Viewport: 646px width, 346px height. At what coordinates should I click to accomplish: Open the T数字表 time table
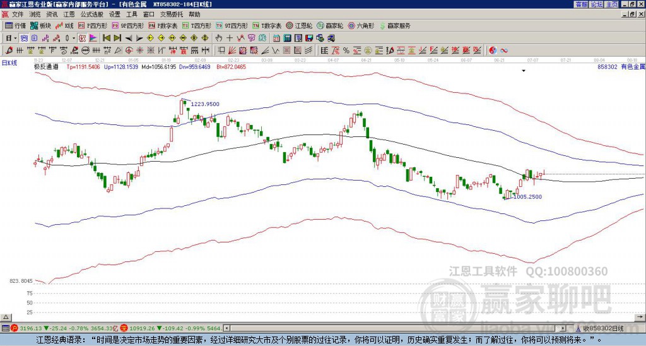(267, 25)
